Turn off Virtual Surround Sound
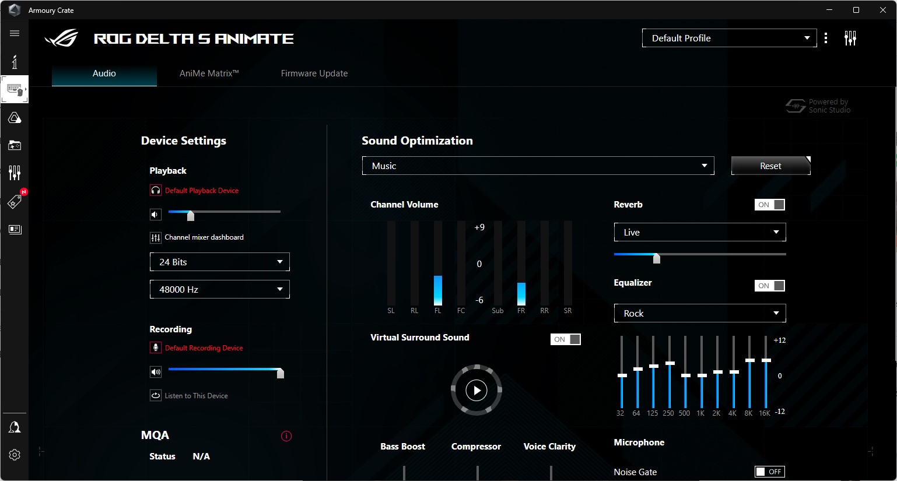 point(565,339)
